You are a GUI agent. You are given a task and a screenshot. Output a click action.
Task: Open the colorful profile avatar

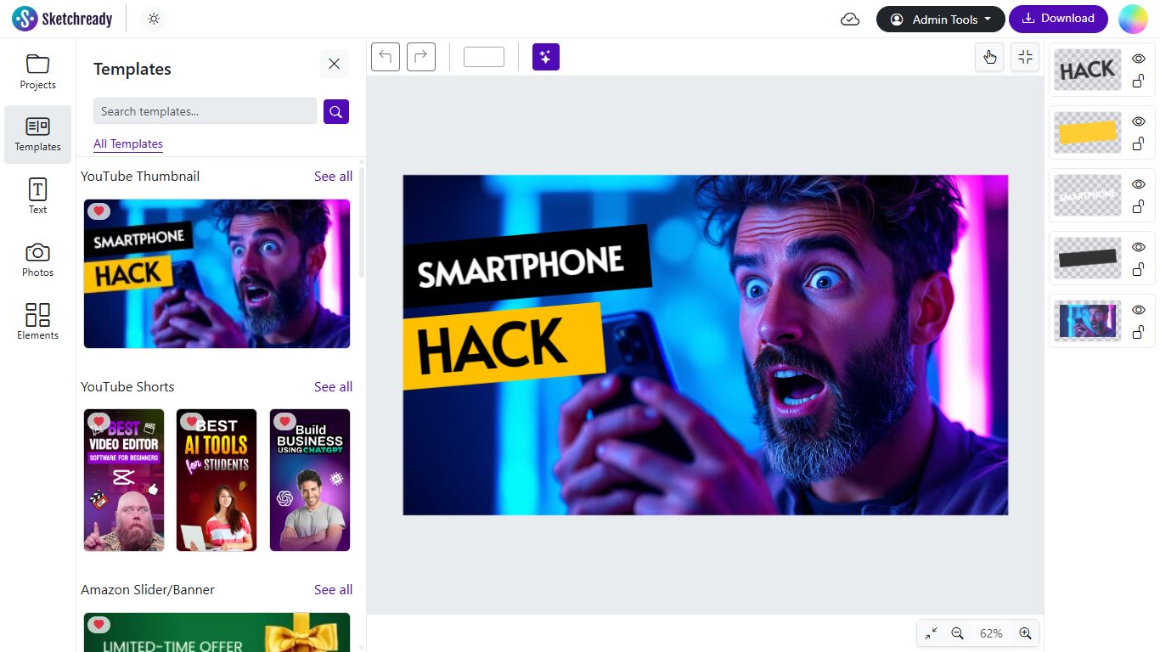(1133, 19)
